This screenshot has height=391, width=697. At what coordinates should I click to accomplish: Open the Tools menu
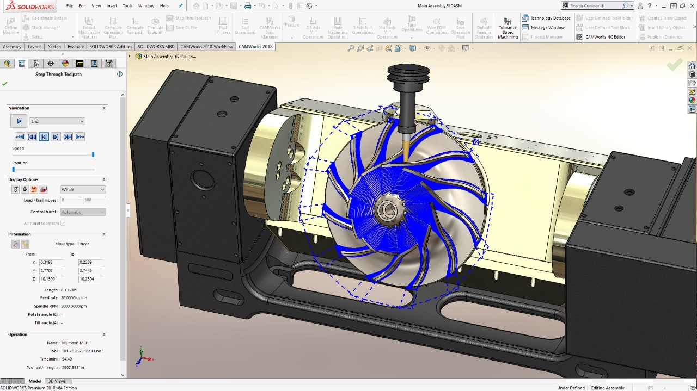tap(127, 5)
